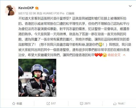Open KevinCKP's profile avatar
Image resolution: width=136 pixels, height=108 pixels.
[10, 10]
